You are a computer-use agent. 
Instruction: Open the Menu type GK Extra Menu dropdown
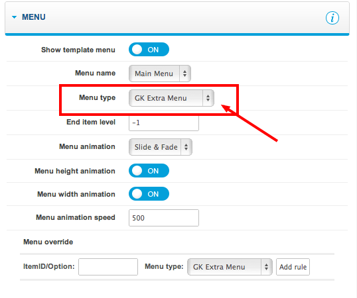[171, 98]
